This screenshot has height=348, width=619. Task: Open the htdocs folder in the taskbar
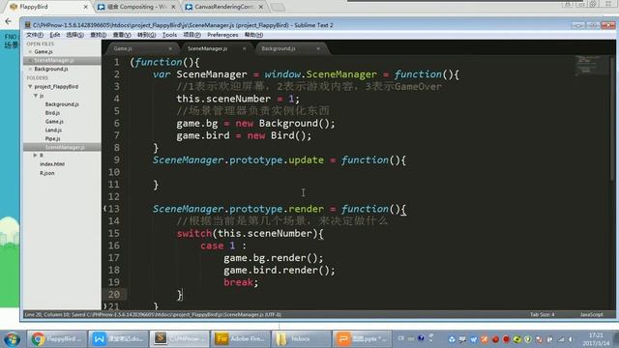pyautogui.click(x=301, y=339)
